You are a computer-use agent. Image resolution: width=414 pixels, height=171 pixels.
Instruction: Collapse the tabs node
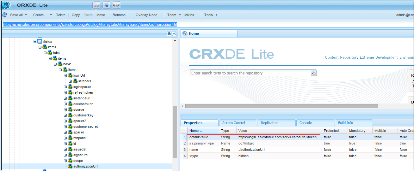pyautogui.click(x=45, y=53)
